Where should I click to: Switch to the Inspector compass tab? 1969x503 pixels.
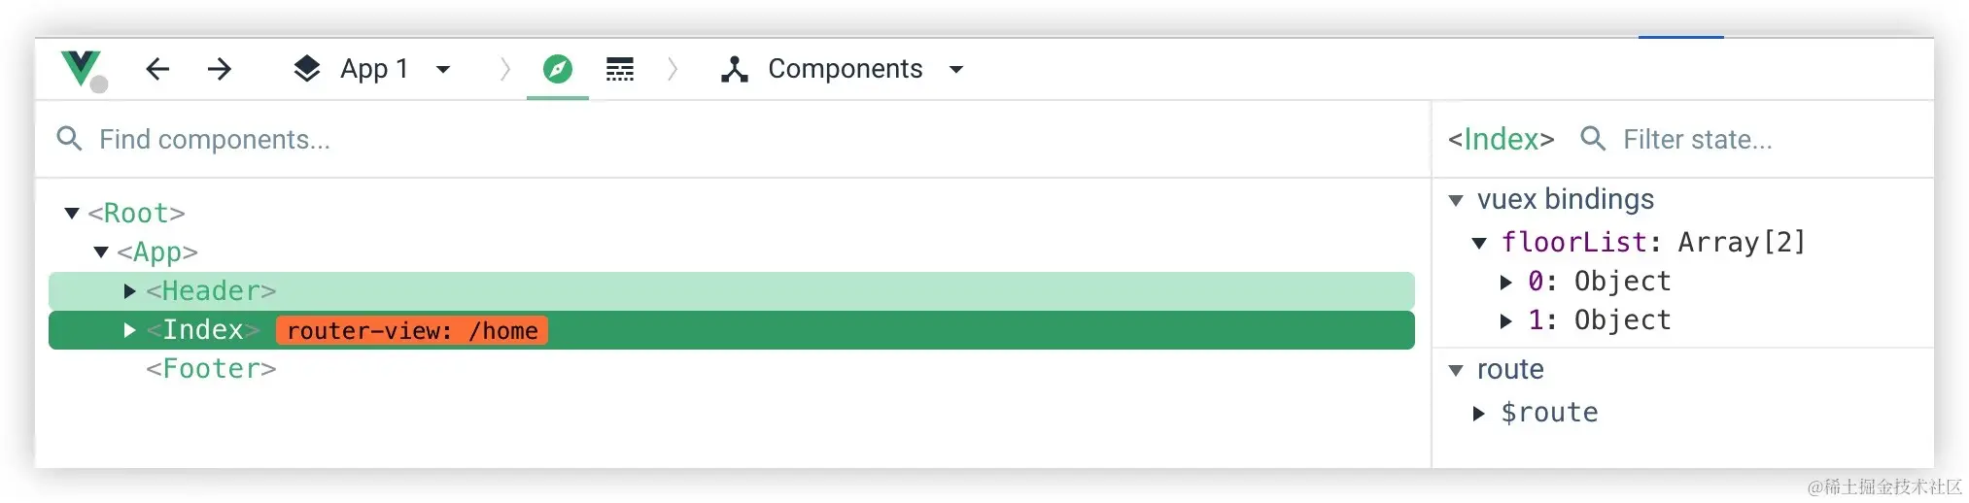tap(557, 69)
